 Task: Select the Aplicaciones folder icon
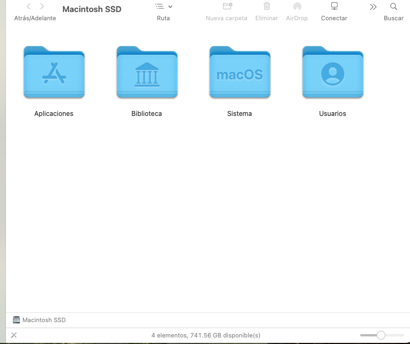point(54,72)
